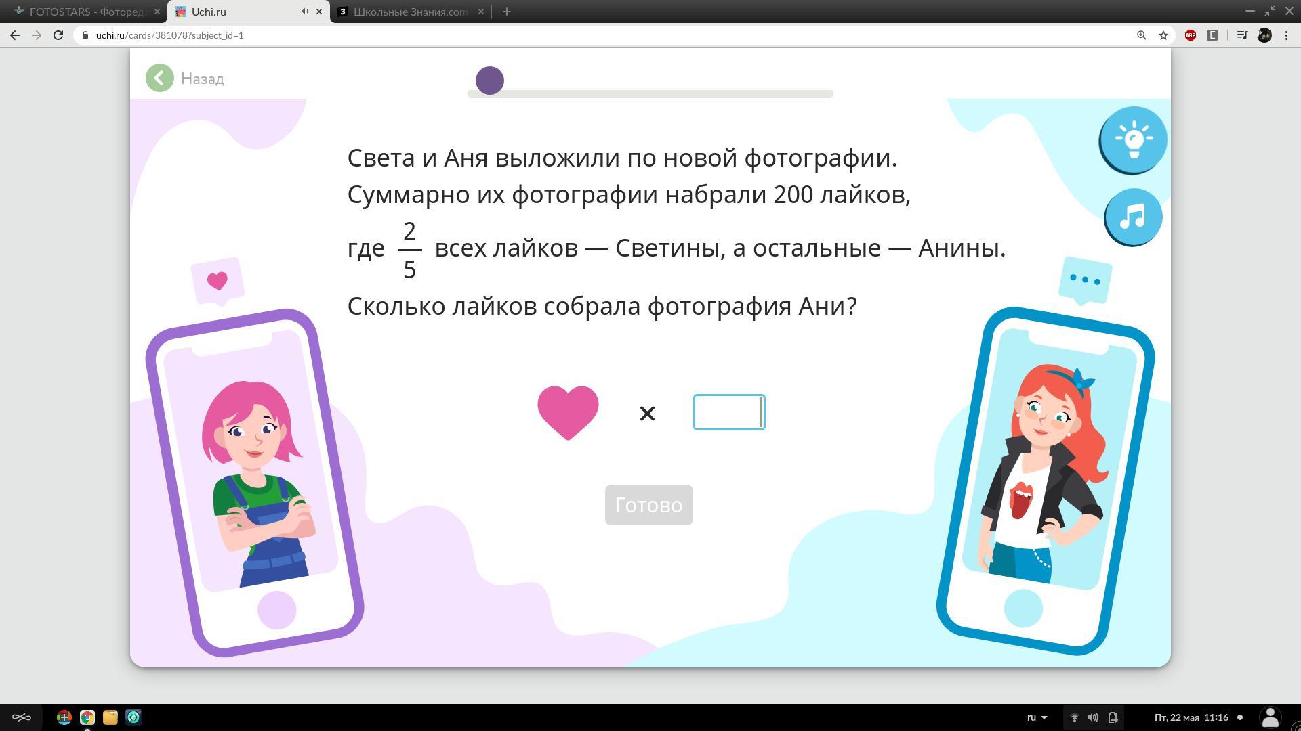The width and height of the screenshot is (1301, 731).
Task: Reload the page with the refresh icon
Action: pos(58,35)
